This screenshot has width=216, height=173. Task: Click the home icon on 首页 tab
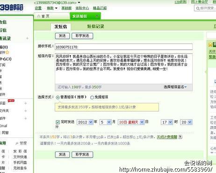point(39,16)
